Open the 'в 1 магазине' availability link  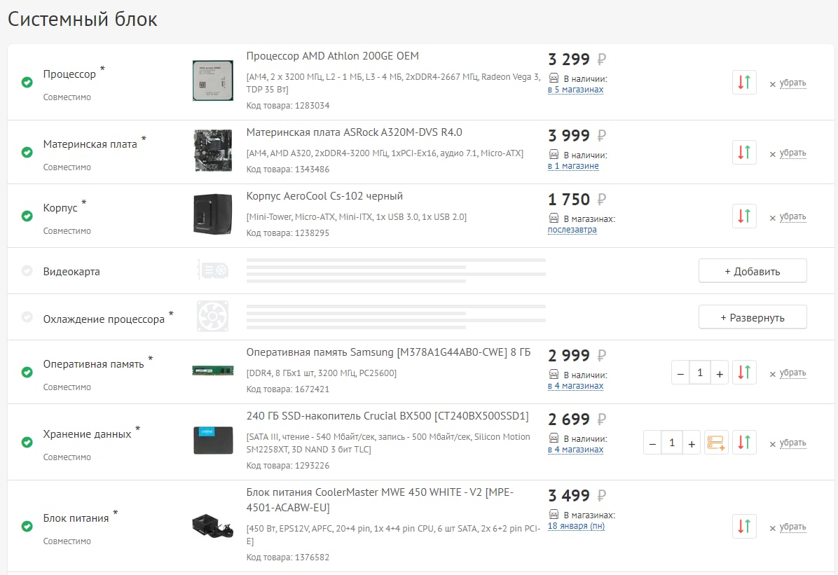coord(573,166)
